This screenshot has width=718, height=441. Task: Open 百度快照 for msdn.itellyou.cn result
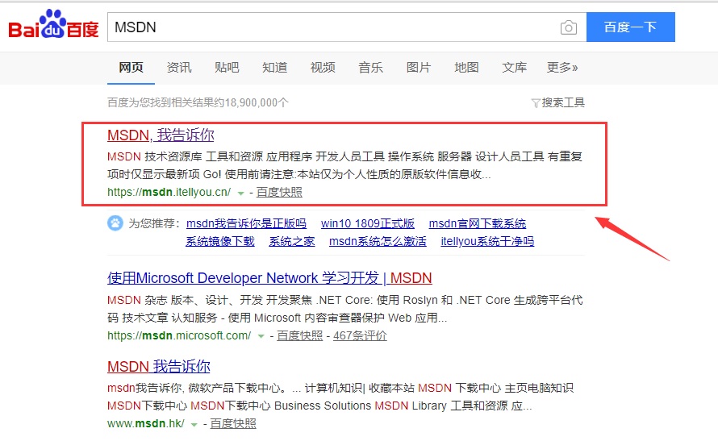click(x=279, y=192)
